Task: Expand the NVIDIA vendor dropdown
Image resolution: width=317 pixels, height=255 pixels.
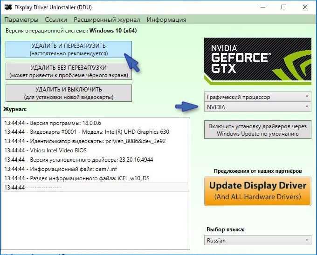Action: [258, 107]
